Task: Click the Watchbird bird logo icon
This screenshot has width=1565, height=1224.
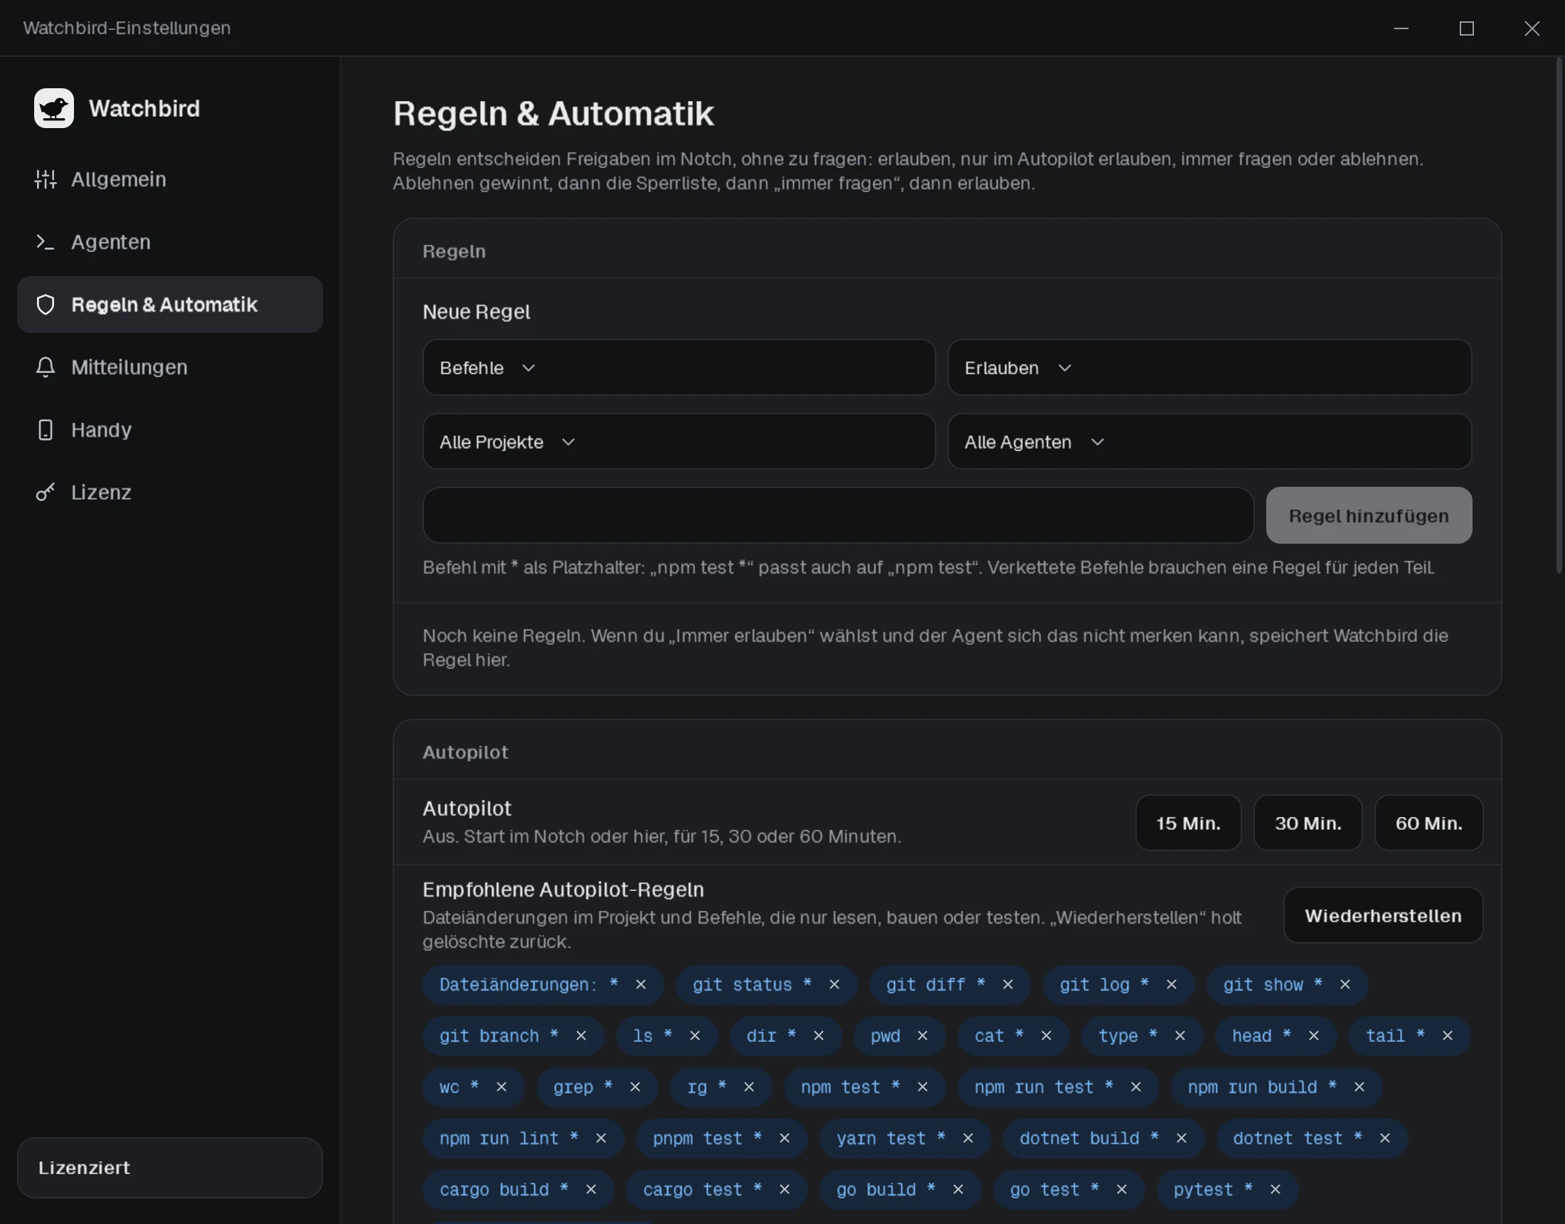Action: pos(54,108)
